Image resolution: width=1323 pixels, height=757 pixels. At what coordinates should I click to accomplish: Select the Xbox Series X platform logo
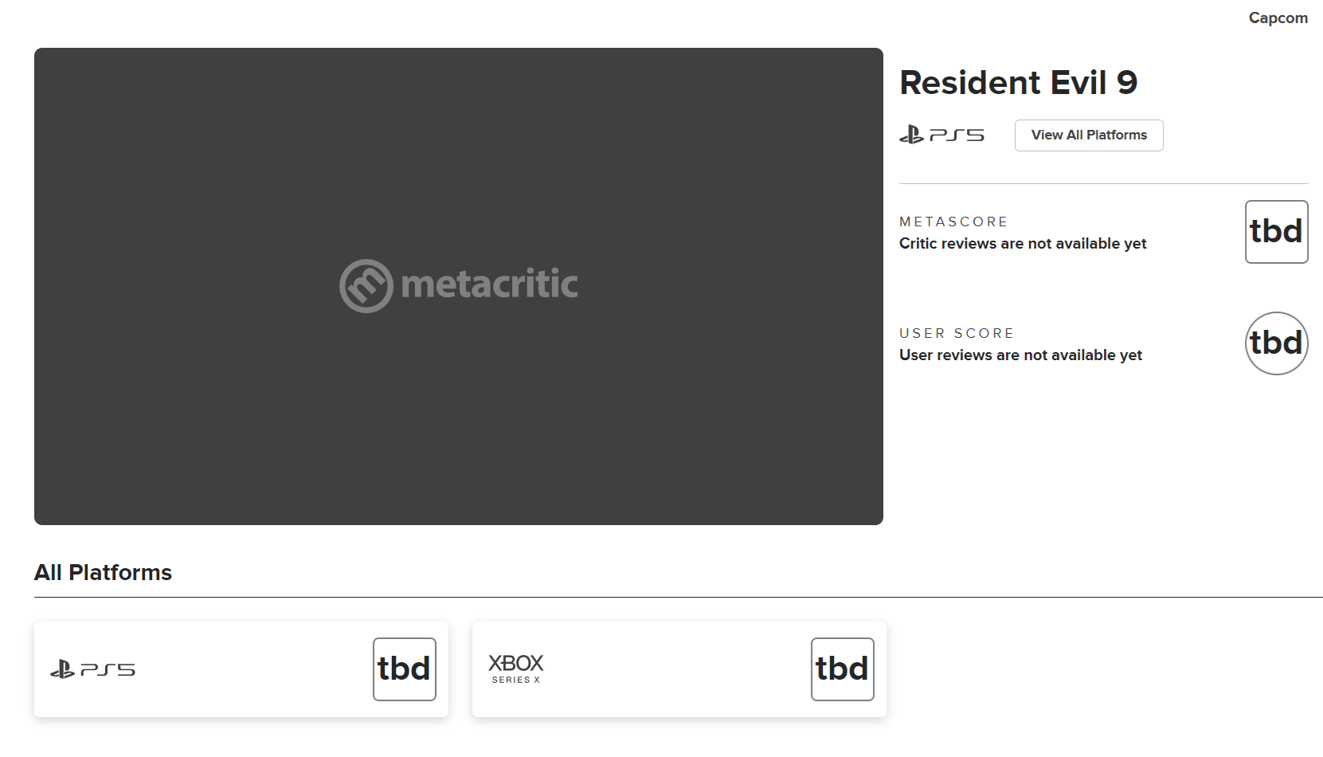pos(516,669)
